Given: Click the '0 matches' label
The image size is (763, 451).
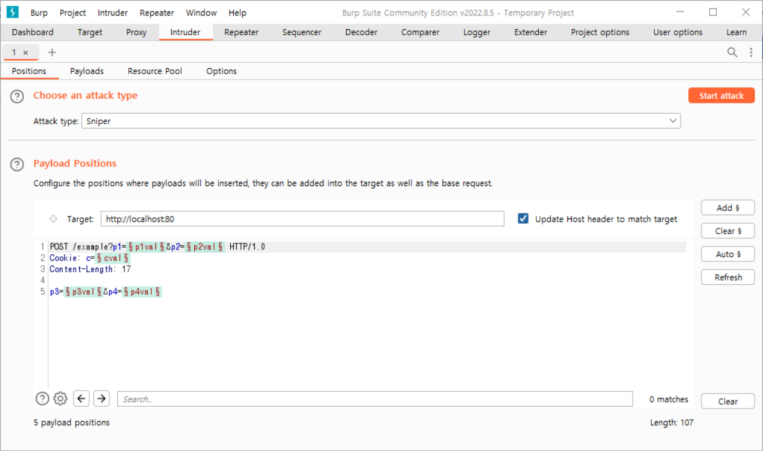Looking at the screenshot, I should [669, 399].
